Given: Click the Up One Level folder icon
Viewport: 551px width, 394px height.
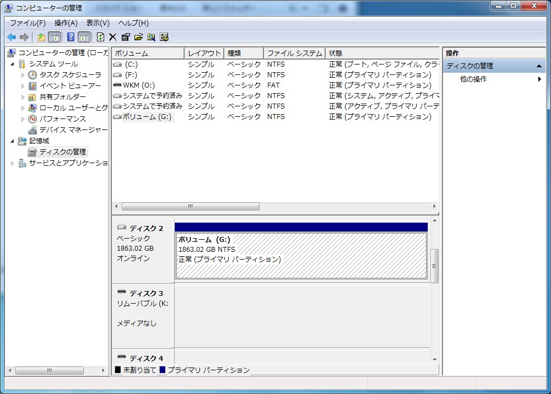Looking at the screenshot, I should point(41,37).
